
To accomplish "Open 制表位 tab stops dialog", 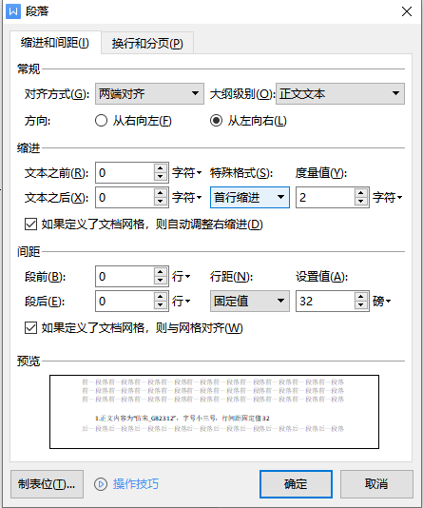I will click(47, 484).
